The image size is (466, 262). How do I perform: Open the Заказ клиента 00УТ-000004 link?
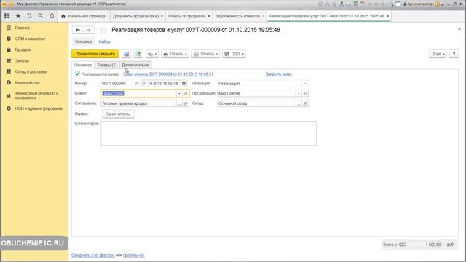tap(168, 74)
